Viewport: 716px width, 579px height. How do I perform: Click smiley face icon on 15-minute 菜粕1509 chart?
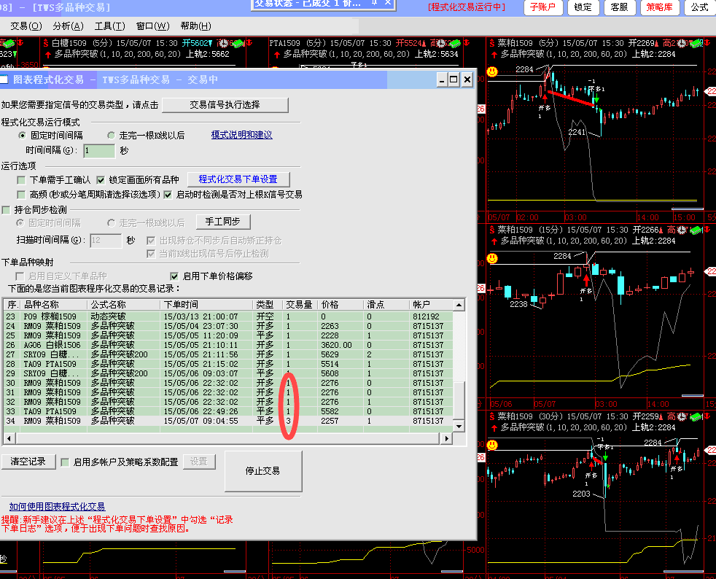point(492,258)
